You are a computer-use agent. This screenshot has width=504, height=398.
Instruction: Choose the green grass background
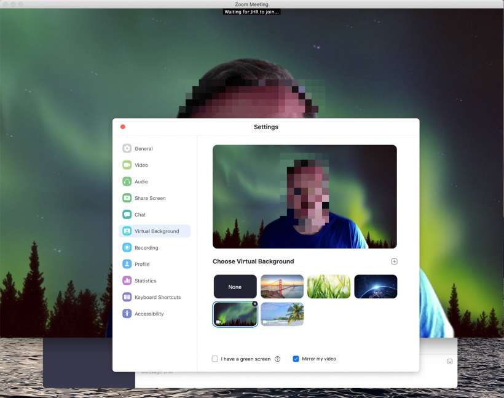pyautogui.click(x=329, y=287)
